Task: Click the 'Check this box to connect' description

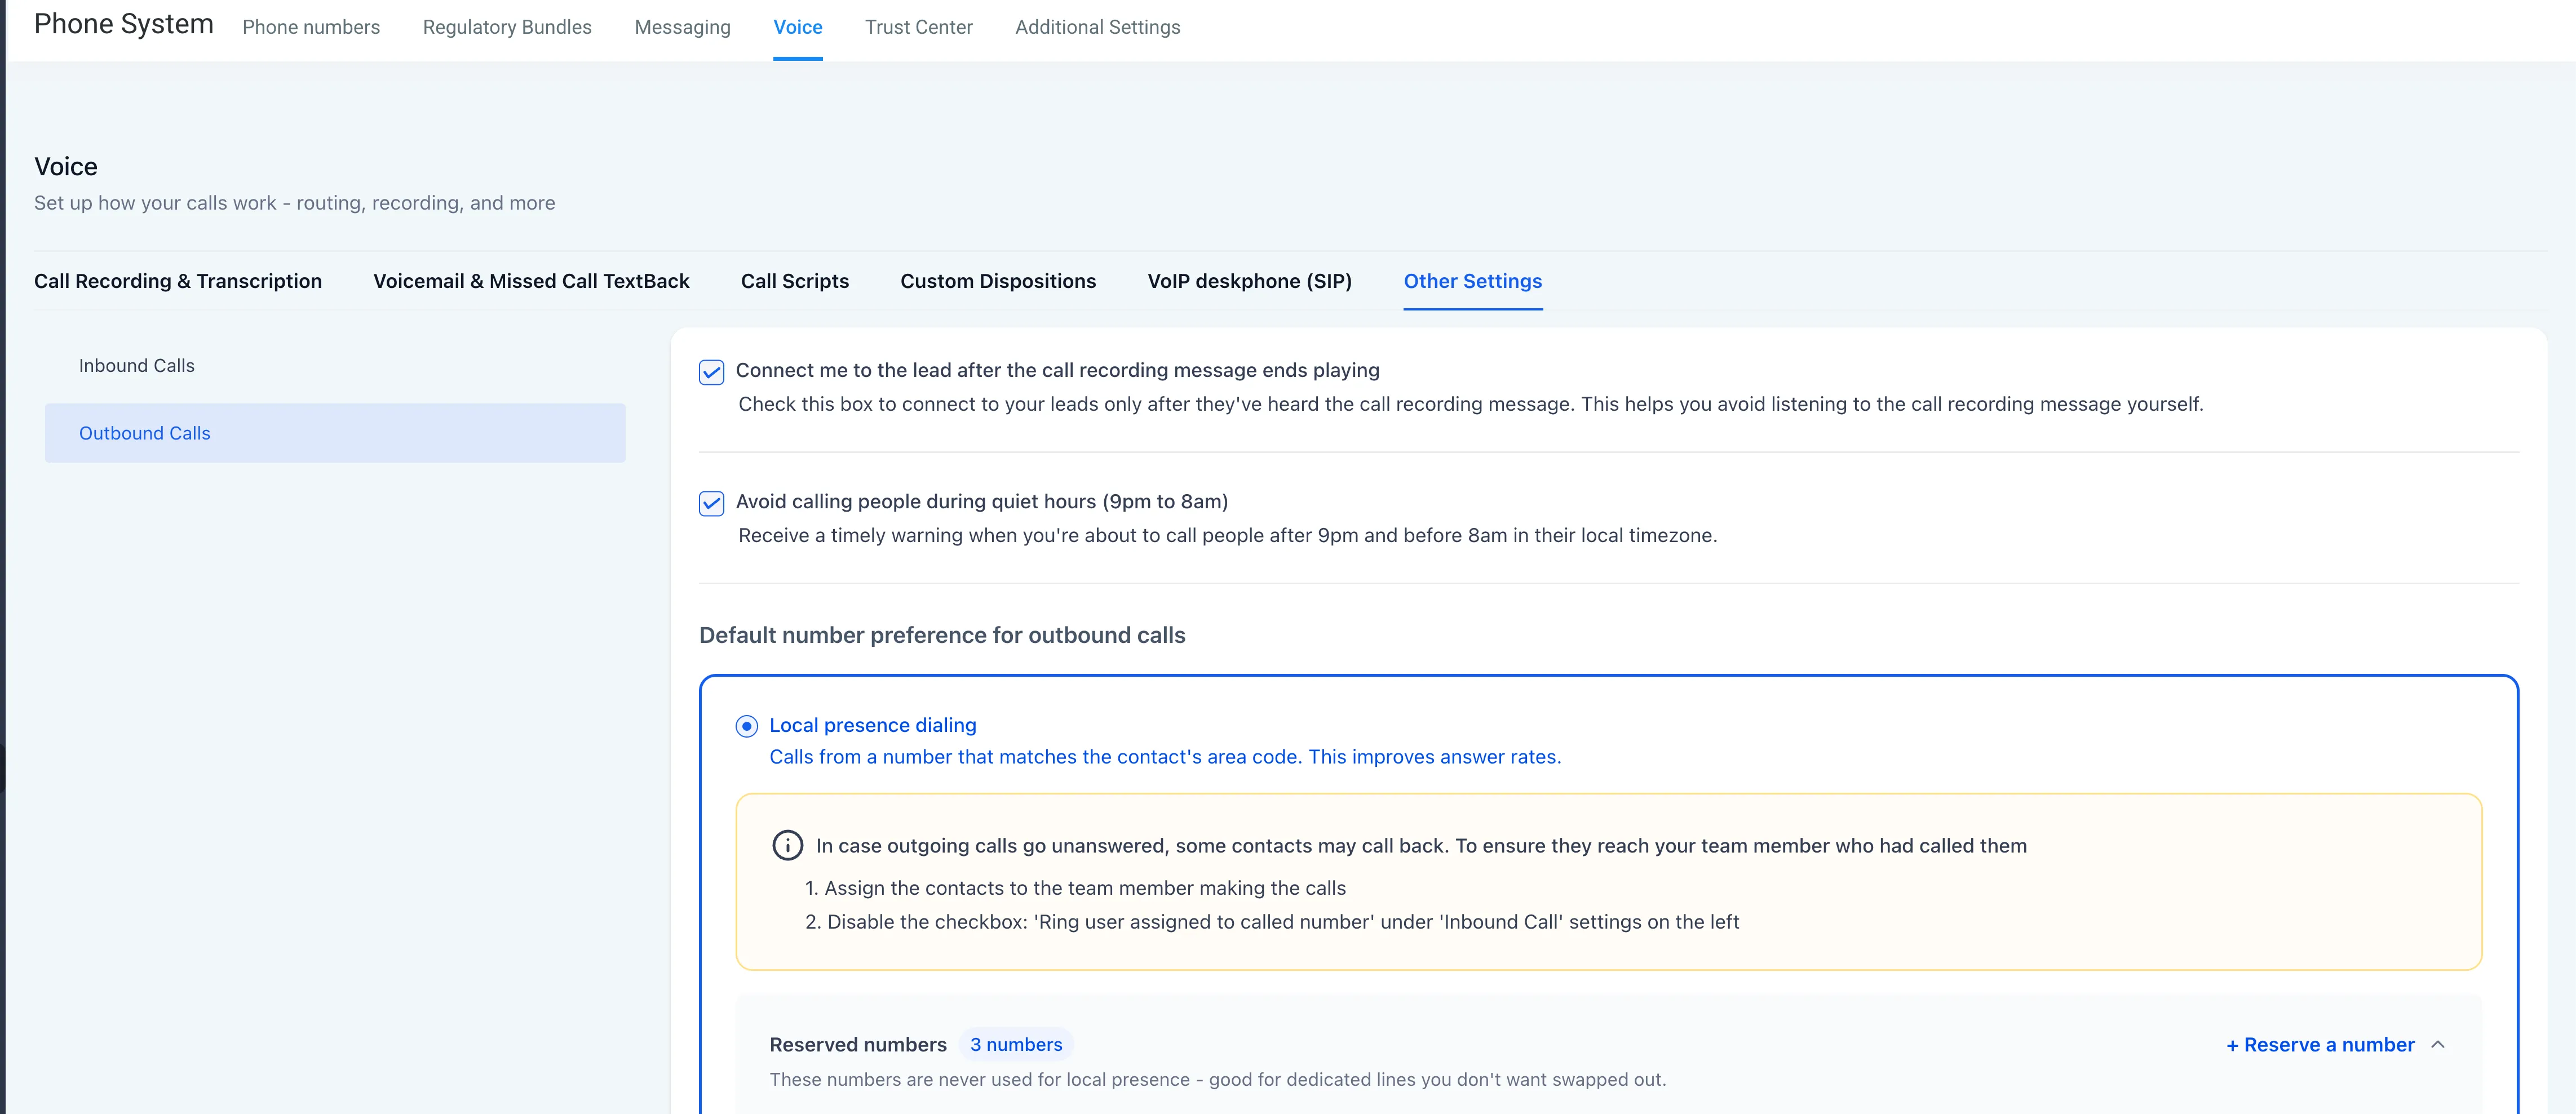Action: click(1470, 404)
